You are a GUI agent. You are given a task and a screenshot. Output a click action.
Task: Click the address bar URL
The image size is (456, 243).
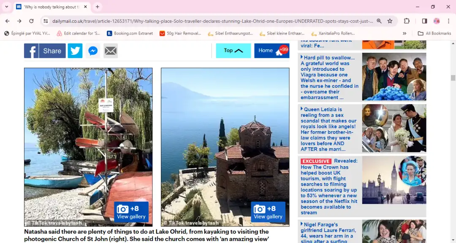[212, 21]
